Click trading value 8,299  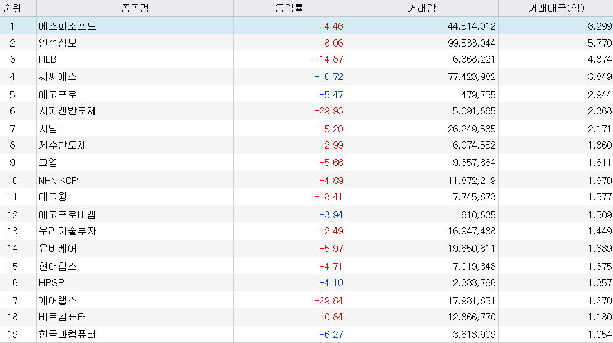(599, 26)
